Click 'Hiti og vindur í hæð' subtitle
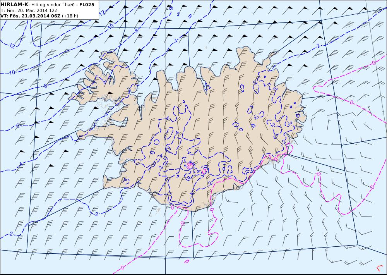The width and height of the screenshot is (387, 275). coord(53,5)
